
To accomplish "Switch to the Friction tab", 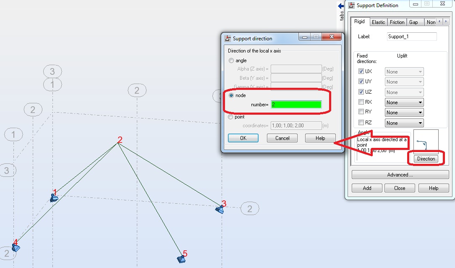I will (x=397, y=22).
